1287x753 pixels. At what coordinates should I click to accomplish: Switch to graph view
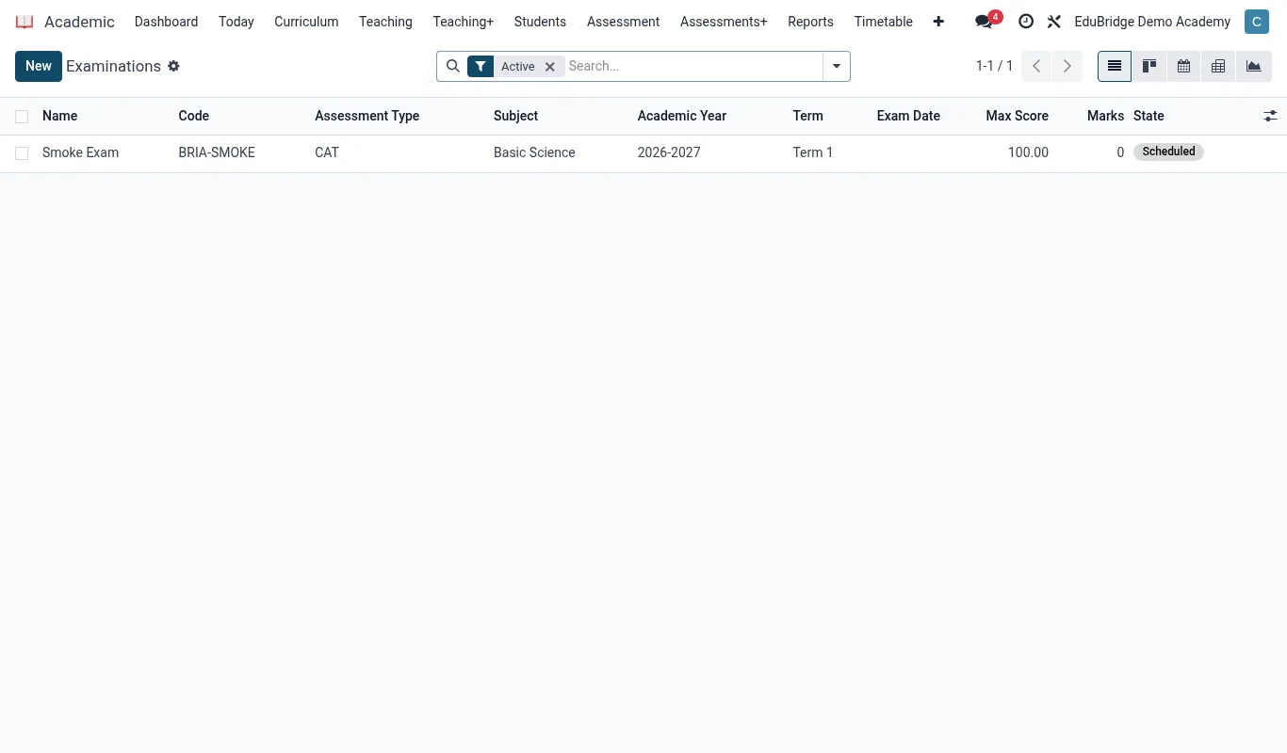point(1253,66)
